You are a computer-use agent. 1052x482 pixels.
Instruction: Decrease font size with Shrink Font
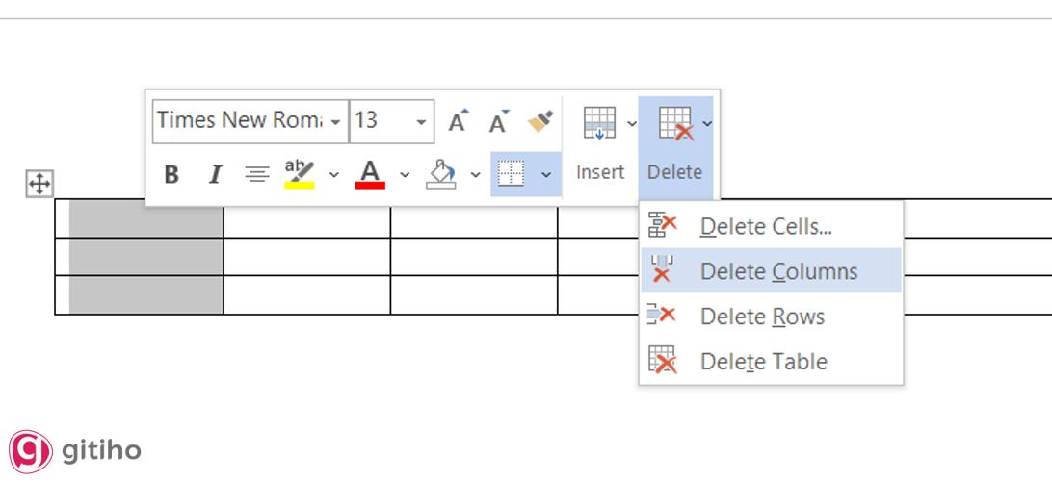[x=498, y=121]
